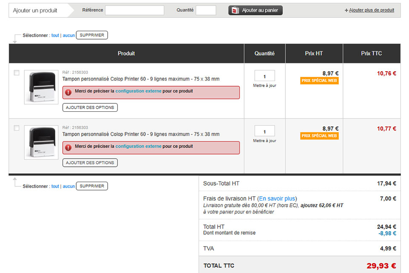This screenshot has height=273, width=409.
Task: Click 'configuration externe' link in the 10,77 € row
Action: click(x=138, y=146)
